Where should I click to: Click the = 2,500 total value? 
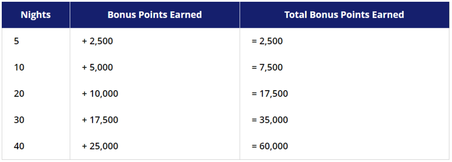pyautogui.click(x=267, y=41)
